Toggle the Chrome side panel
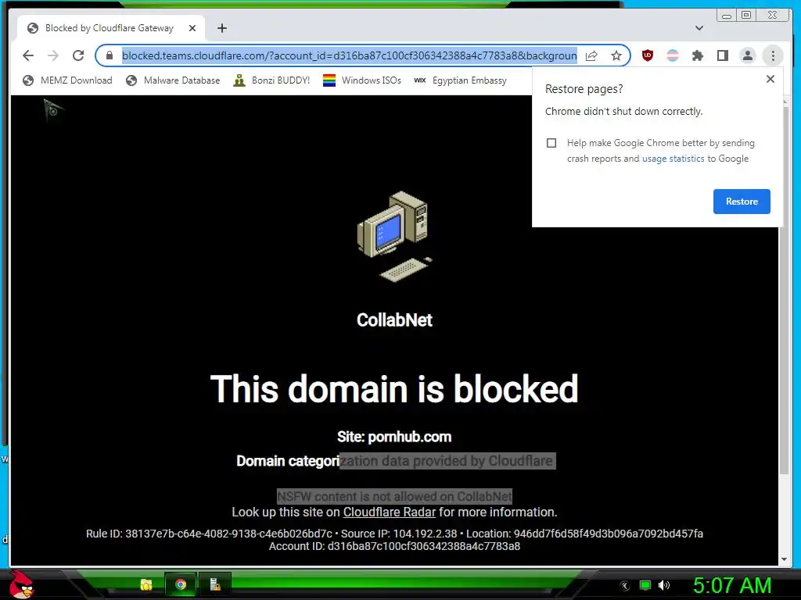 (722, 55)
